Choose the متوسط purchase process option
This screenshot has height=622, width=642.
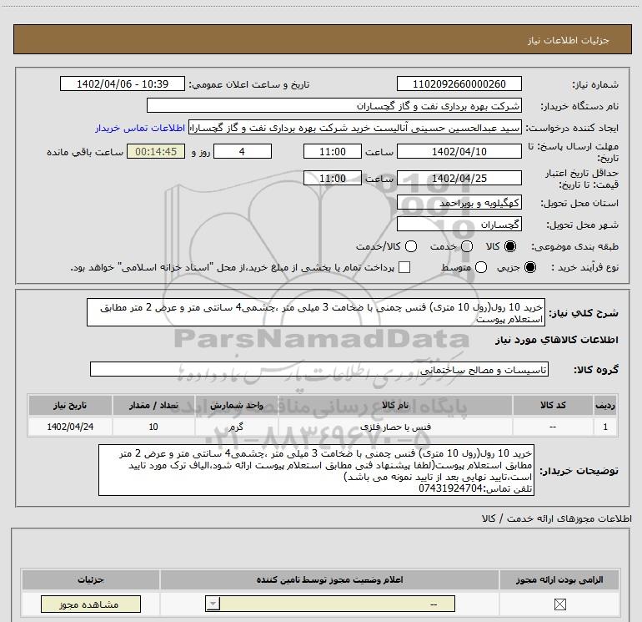[x=481, y=267]
